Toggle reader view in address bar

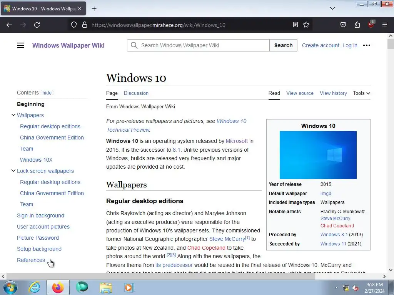295,25
